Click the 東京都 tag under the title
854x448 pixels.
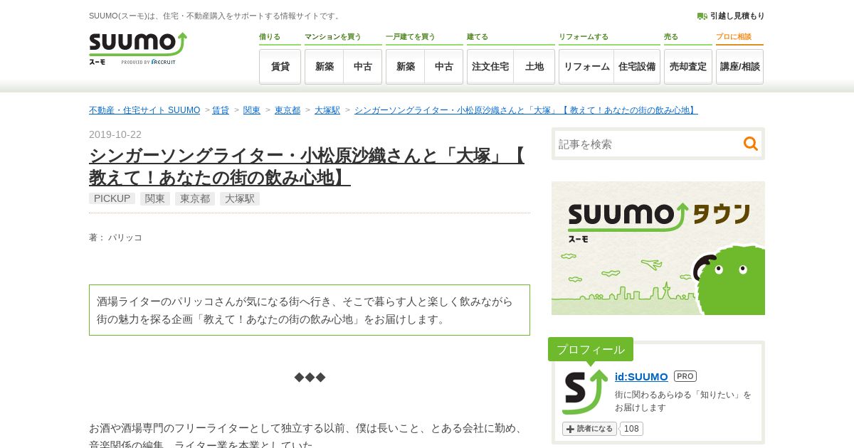pos(195,198)
